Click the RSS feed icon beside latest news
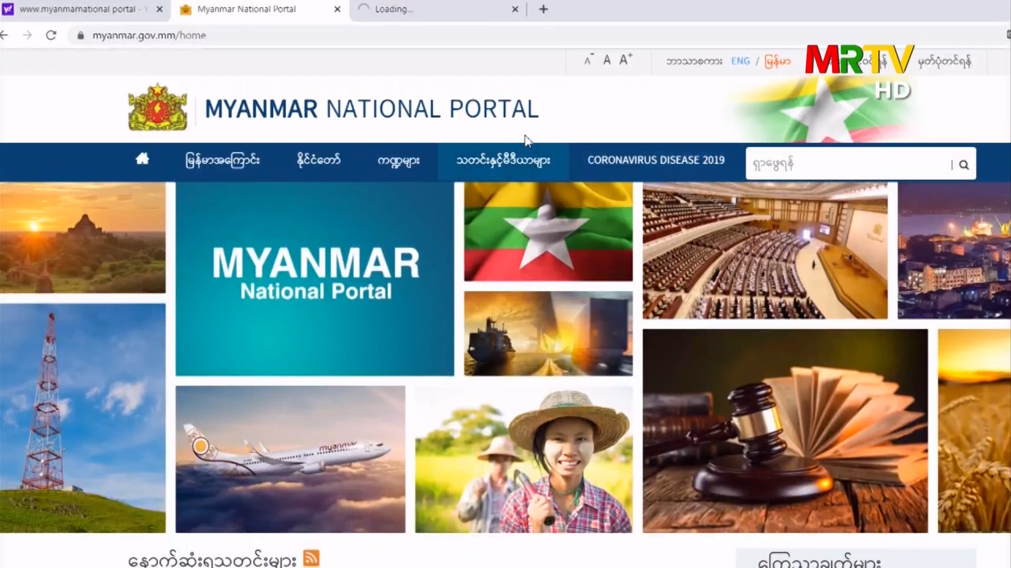1011x568 pixels. (311, 559)
